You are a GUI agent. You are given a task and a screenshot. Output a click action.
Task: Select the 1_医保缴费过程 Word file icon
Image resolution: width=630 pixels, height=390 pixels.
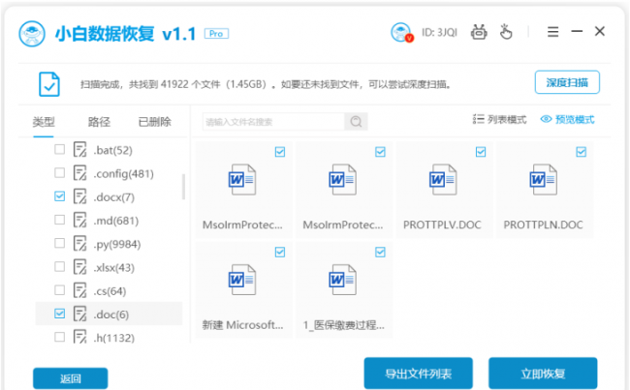click(x=342, y=280)
